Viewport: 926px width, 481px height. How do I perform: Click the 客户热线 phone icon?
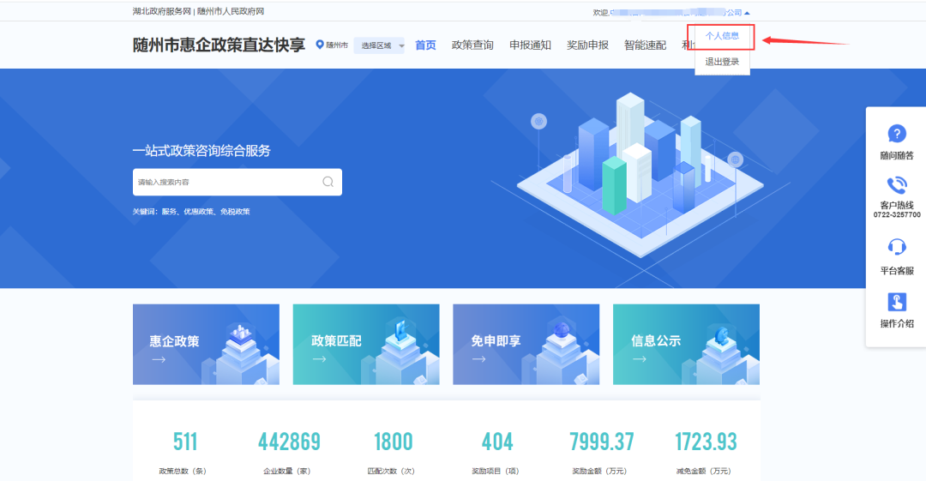(x=897, y=184)
